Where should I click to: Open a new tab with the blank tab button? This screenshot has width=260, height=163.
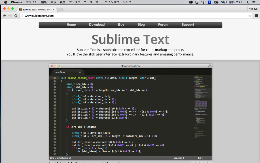[x=60, y=9]
